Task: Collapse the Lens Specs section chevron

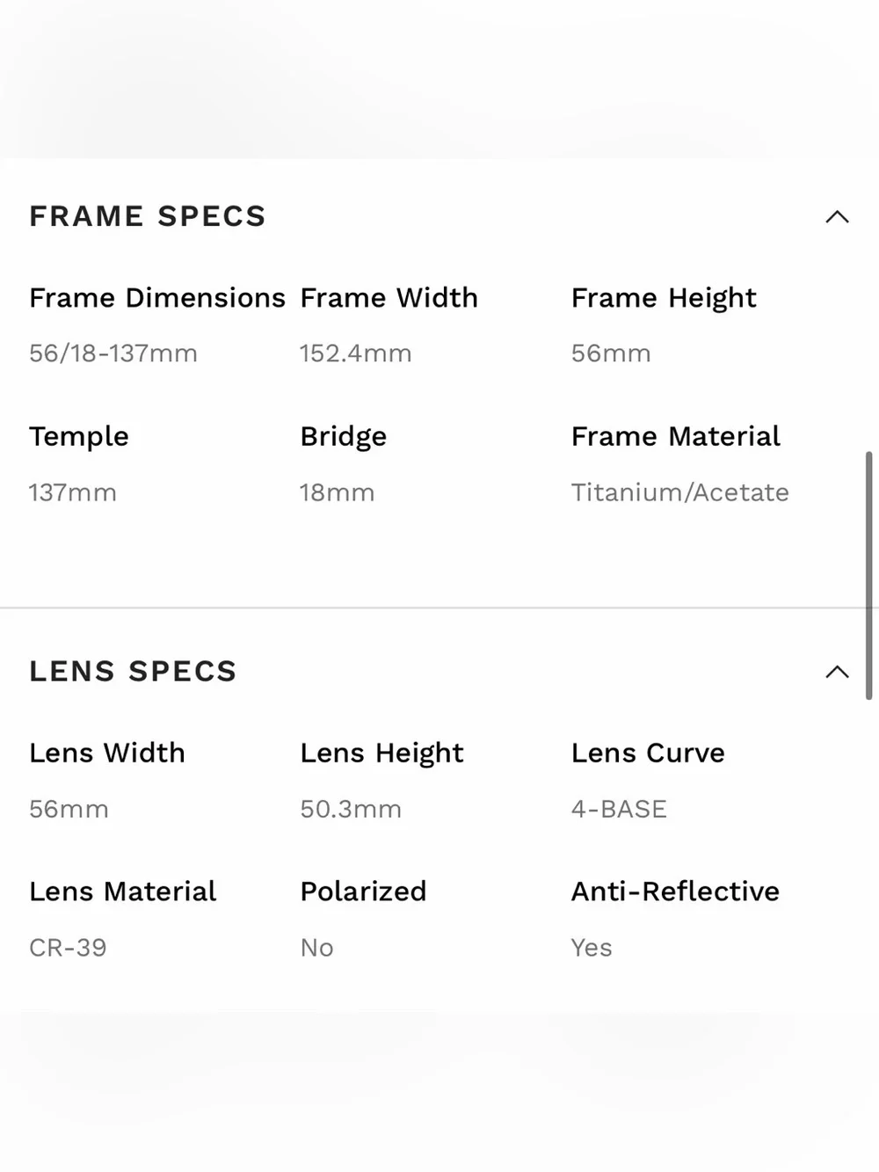Action: pos(838,673)
